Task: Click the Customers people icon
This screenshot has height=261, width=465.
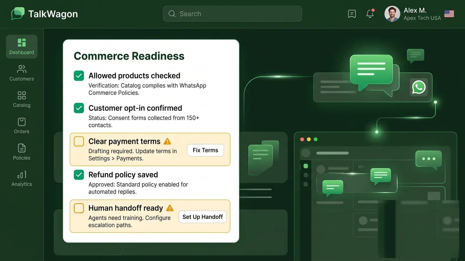Action: click(22, 69)
